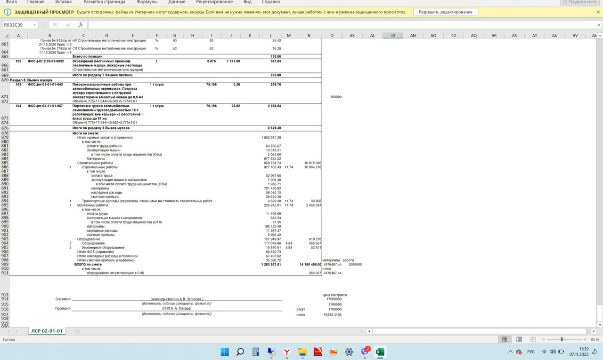
Task: Switch to Normal view in status bar
Action: click(x=505, y=339)
